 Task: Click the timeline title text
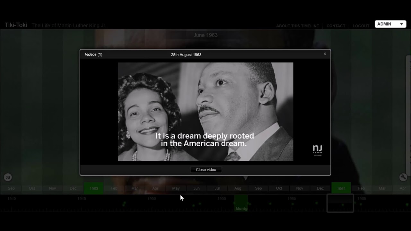[x=69, y=25]
